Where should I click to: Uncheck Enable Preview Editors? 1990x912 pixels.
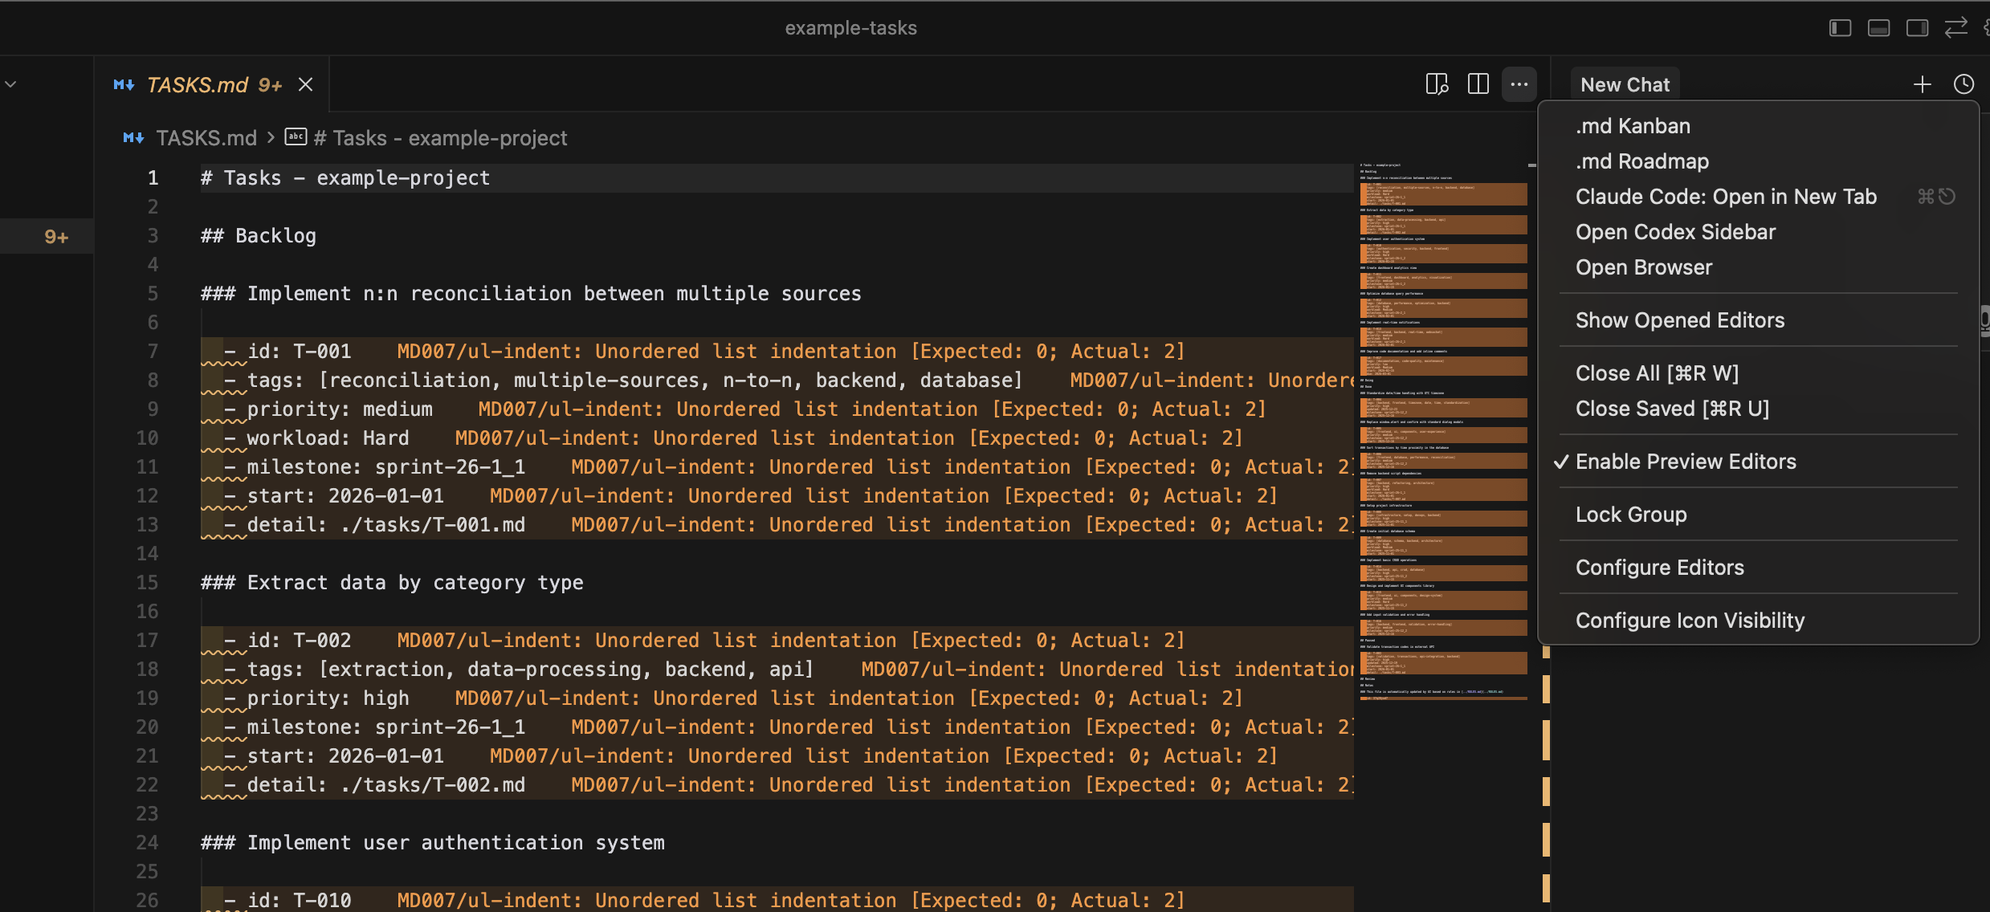click(1686, 461)
